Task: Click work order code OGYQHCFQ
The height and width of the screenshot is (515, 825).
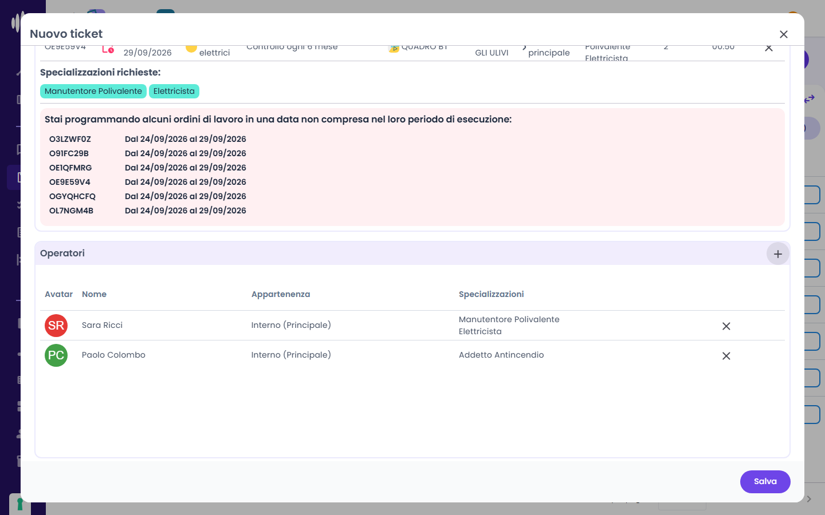Action: [72, 196]
